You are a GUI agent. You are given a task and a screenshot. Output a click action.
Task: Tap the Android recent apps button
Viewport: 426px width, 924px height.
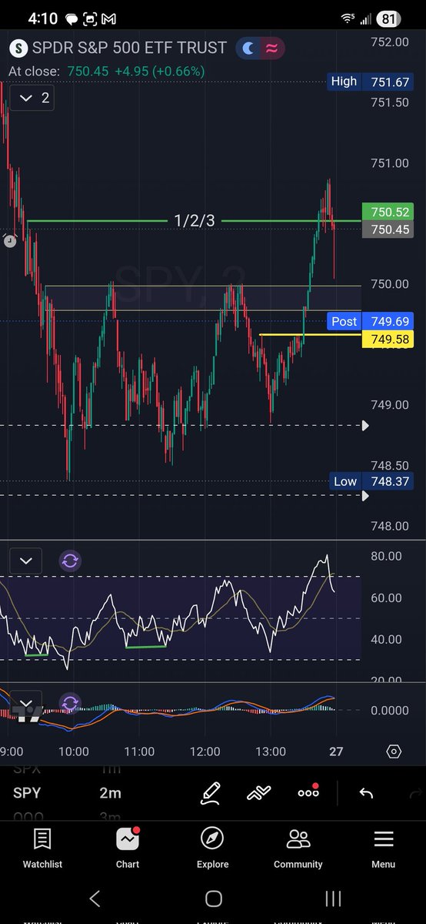(332, 898)
